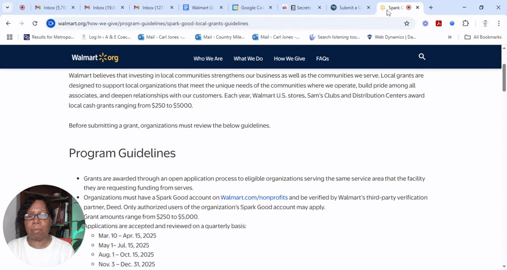Click the page vertical scrollbar thumb
Screen dimensions: 507x270
pyautogui.click(x=504, y=78)
